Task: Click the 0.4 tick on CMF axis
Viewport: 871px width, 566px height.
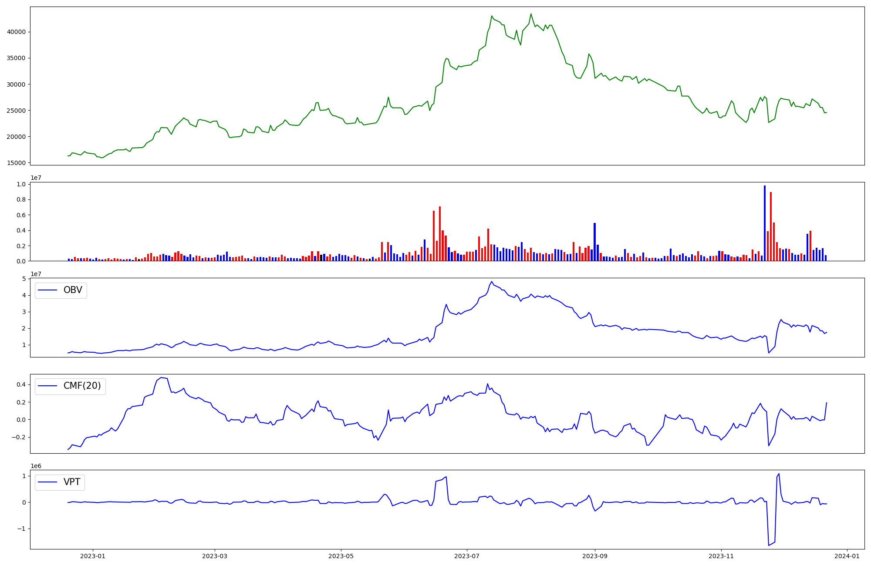Action: [x=21, y=384]
